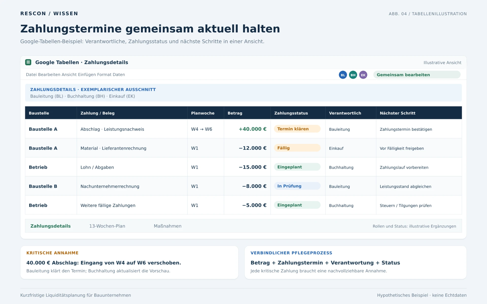
Task: Click Steuern / Tilgungen prüfen cell
Action: point(419,205)
